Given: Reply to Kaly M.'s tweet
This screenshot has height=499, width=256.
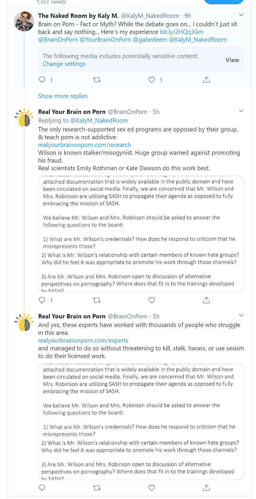Looking at the screenshot, I should coord(42,80).
